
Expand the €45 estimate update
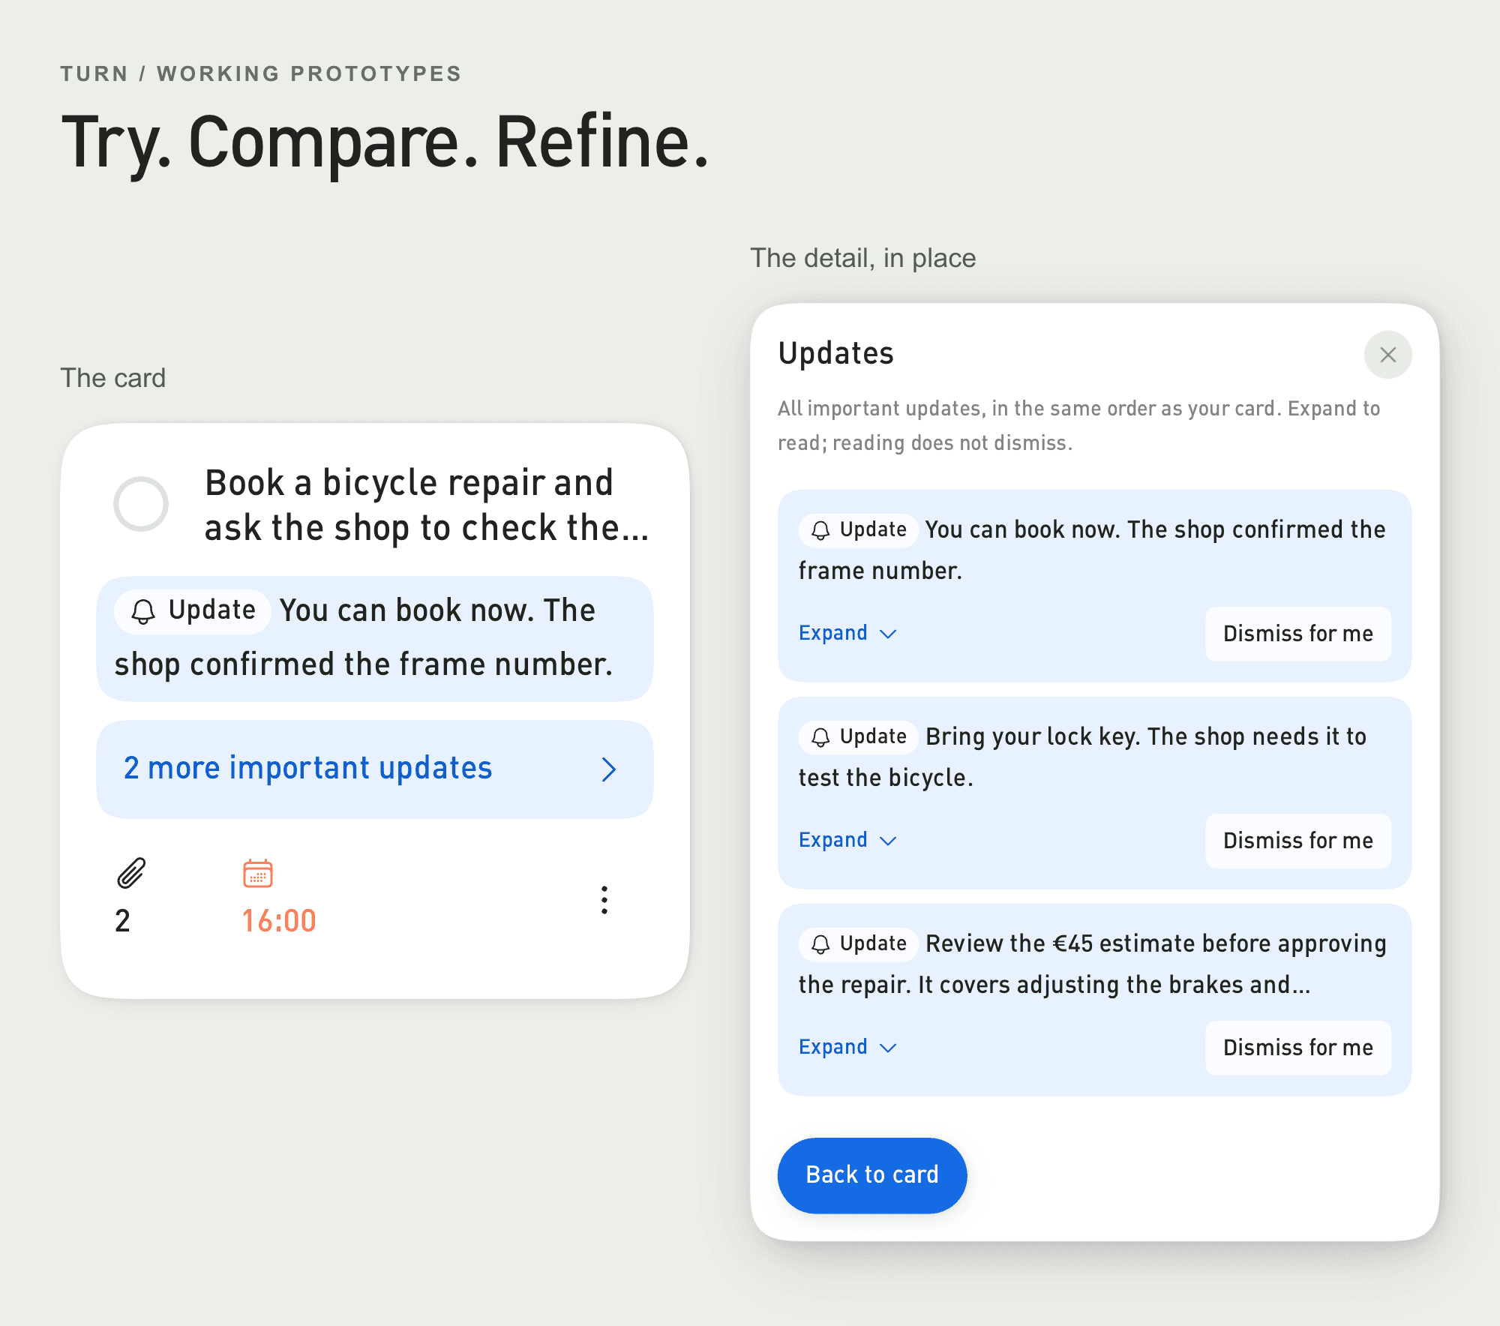pyautogui.click(x=847, y=1048)
